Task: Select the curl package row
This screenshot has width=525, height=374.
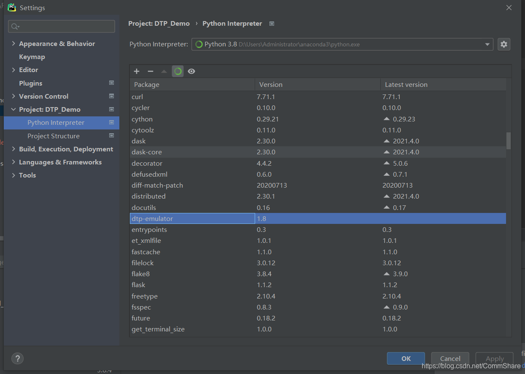Action: pyautogui.click(x=318, y=97)
